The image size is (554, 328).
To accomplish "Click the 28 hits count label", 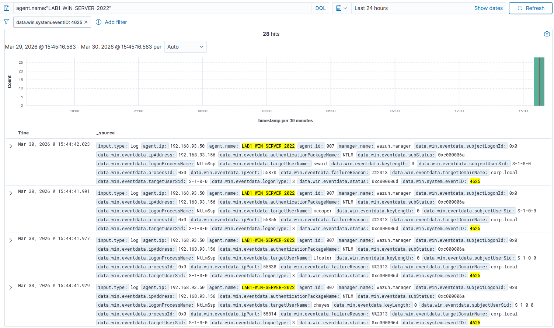I will click(271, 34).
